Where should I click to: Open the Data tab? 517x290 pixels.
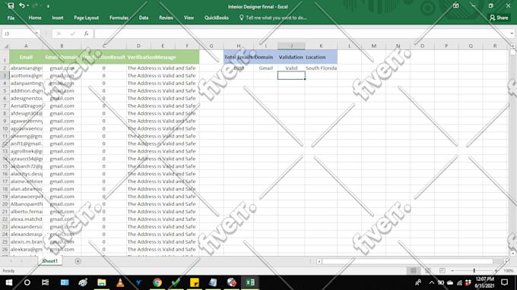tap(144, 17)
